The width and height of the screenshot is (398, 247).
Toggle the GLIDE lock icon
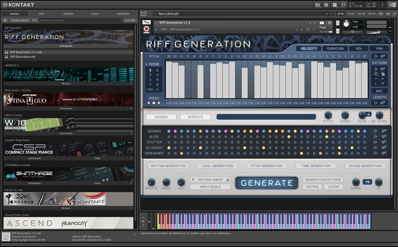point(368,114)
